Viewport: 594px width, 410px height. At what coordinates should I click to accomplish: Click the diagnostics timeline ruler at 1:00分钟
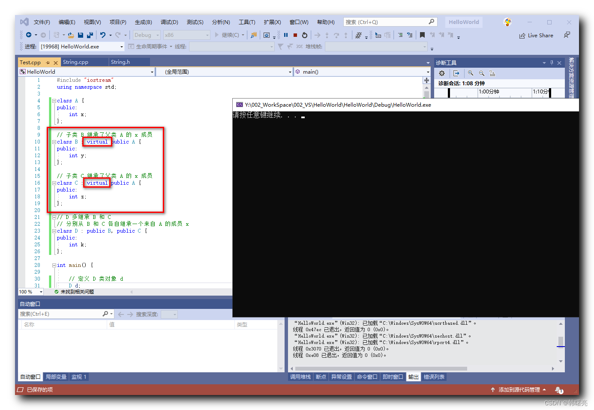(489, 92)
